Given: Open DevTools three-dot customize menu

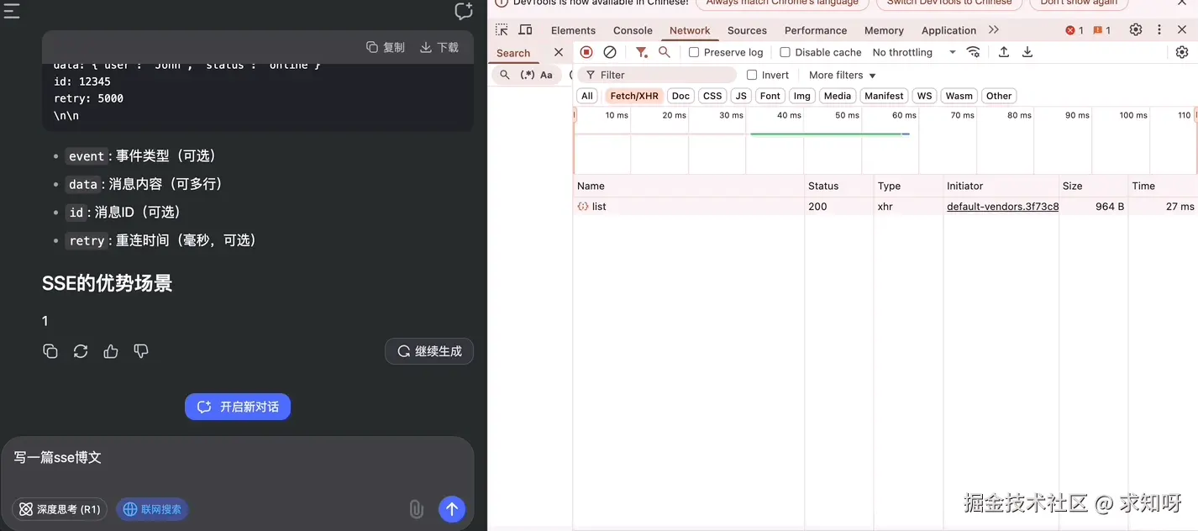Looking at the screenshot, I should [x=1159, y=29].
